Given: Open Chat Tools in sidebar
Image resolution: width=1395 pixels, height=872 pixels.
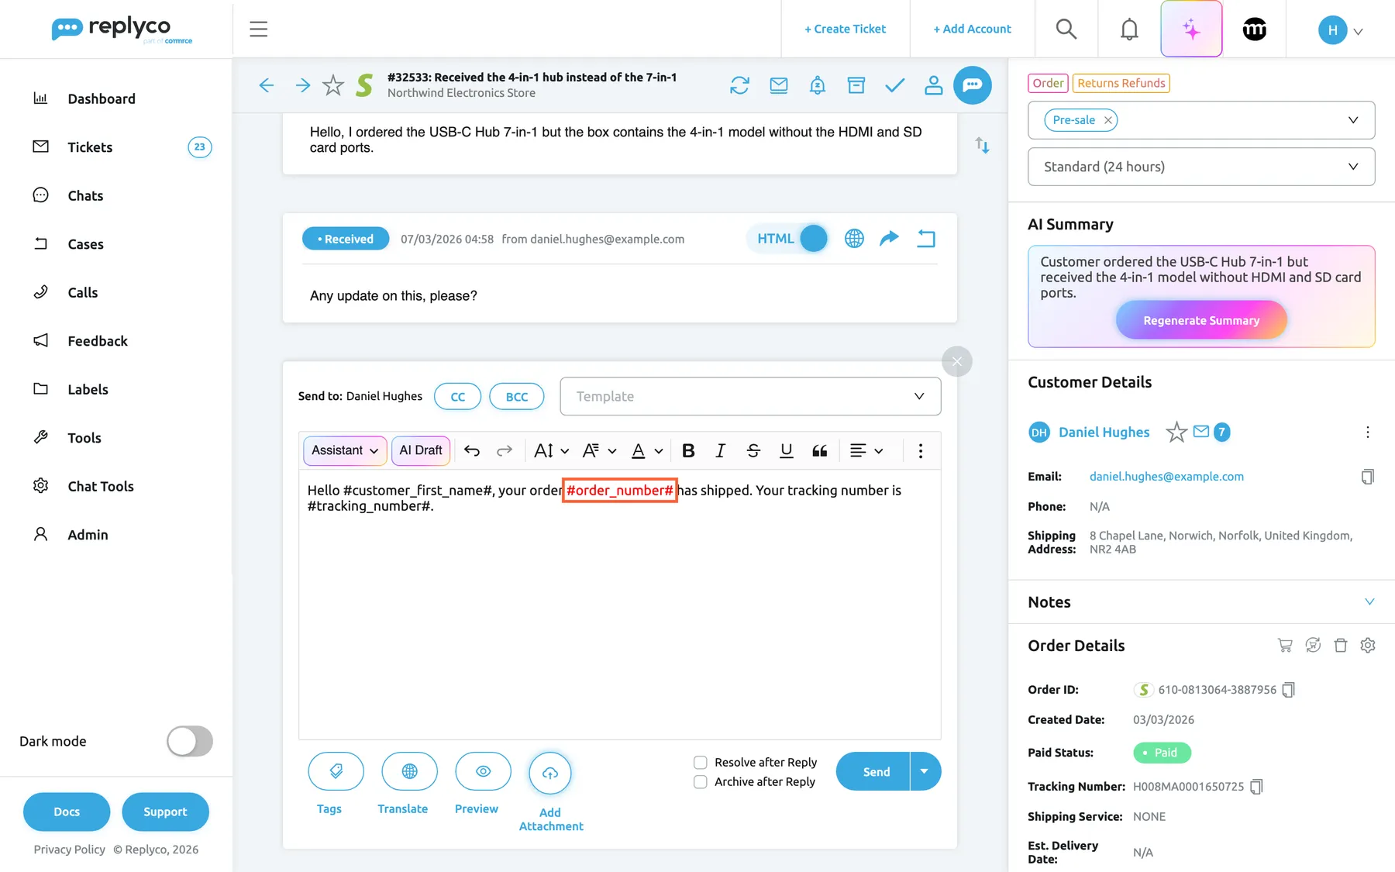Looking at the screenshot, I should 101,486.
